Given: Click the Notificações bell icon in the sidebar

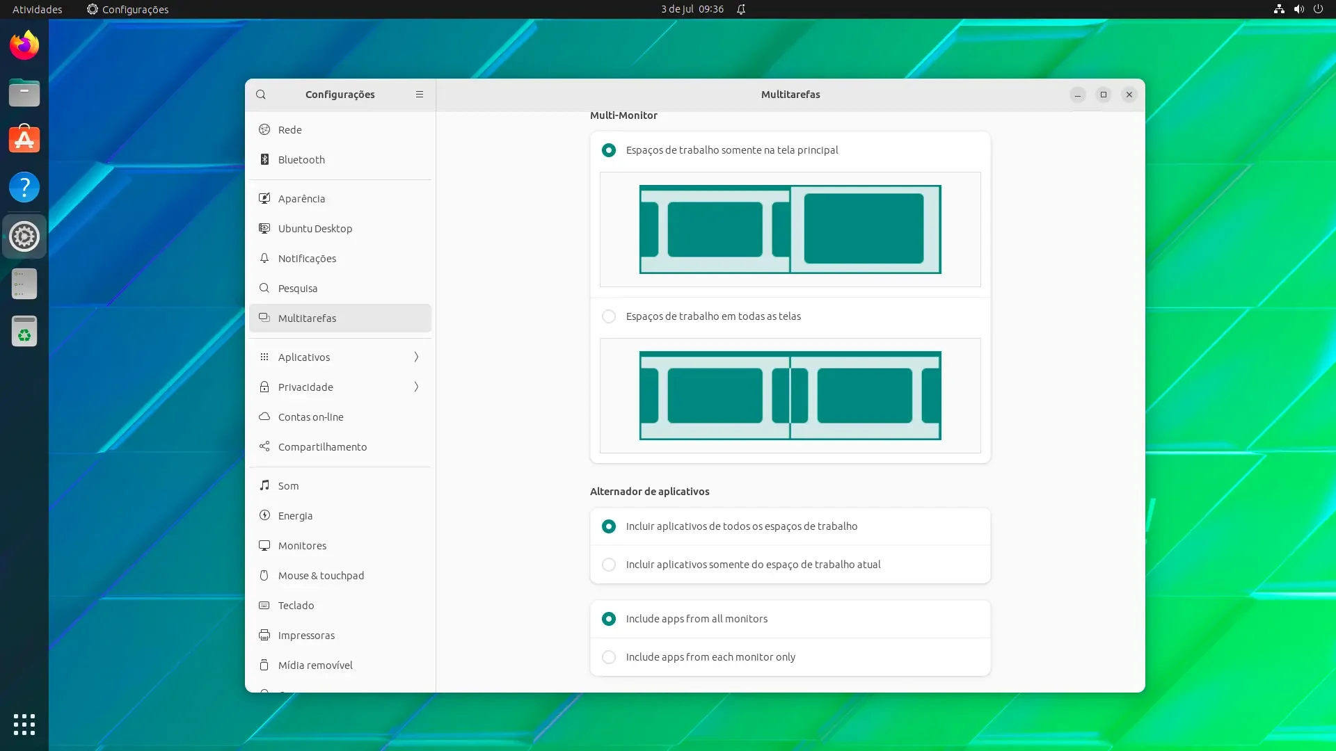Looking at the screenshot, I should 264,258.
